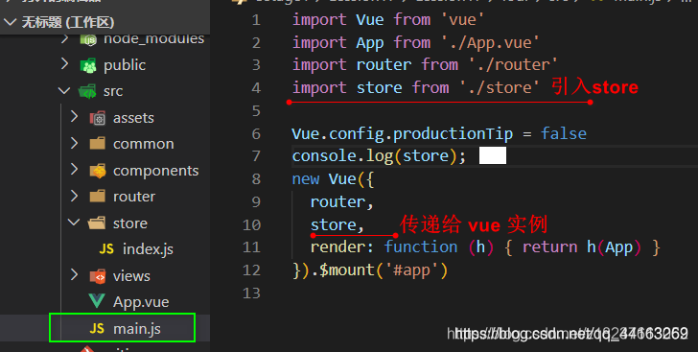Click the open store folder icon

pyautogui.click(x=97, y=223)
